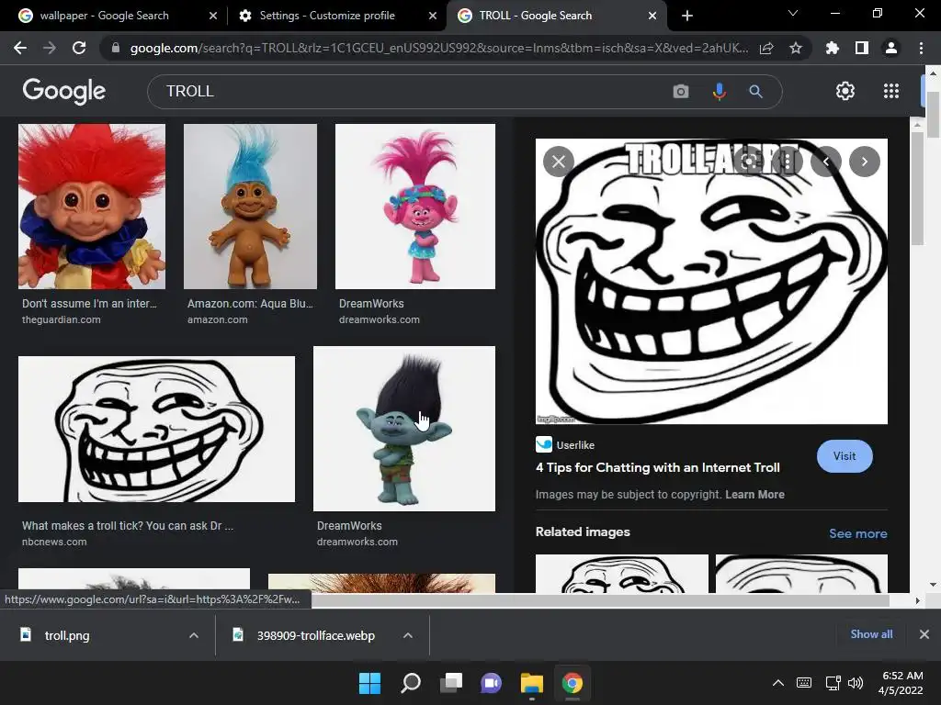This screenshot has width=941, height=705.
Task: Click the page vertical scrollbar thumb
Action: click(x=934, y=115)
